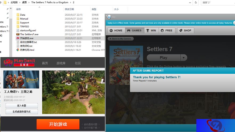Click the 进入专题 button
The width and height of the screenshot is (235, 132).
[22, 106]
